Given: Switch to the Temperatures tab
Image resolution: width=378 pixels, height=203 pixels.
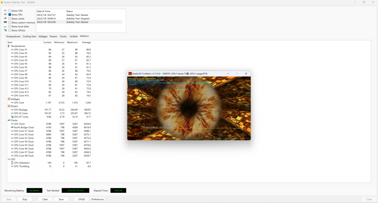Looking at the screenshot, I should (x=13, y=36).
